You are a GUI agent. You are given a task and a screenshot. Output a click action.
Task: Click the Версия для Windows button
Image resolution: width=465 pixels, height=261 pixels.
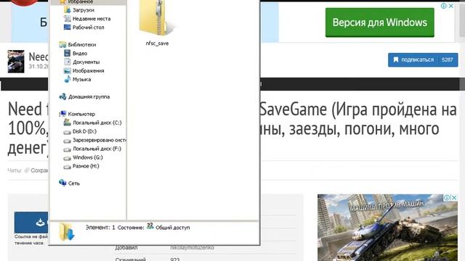point(379,22)
